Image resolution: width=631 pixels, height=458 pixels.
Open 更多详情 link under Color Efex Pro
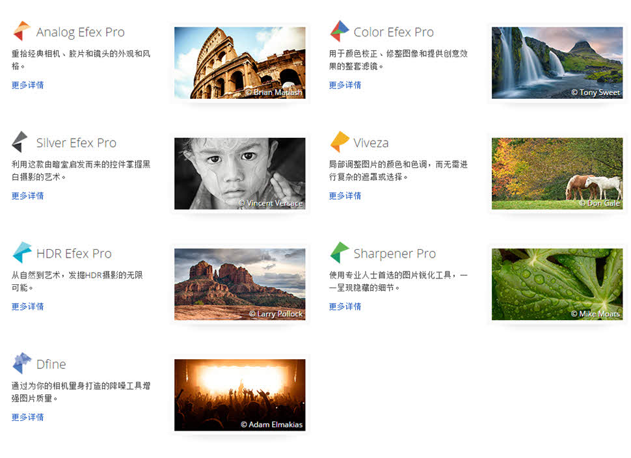pos(345,85)
